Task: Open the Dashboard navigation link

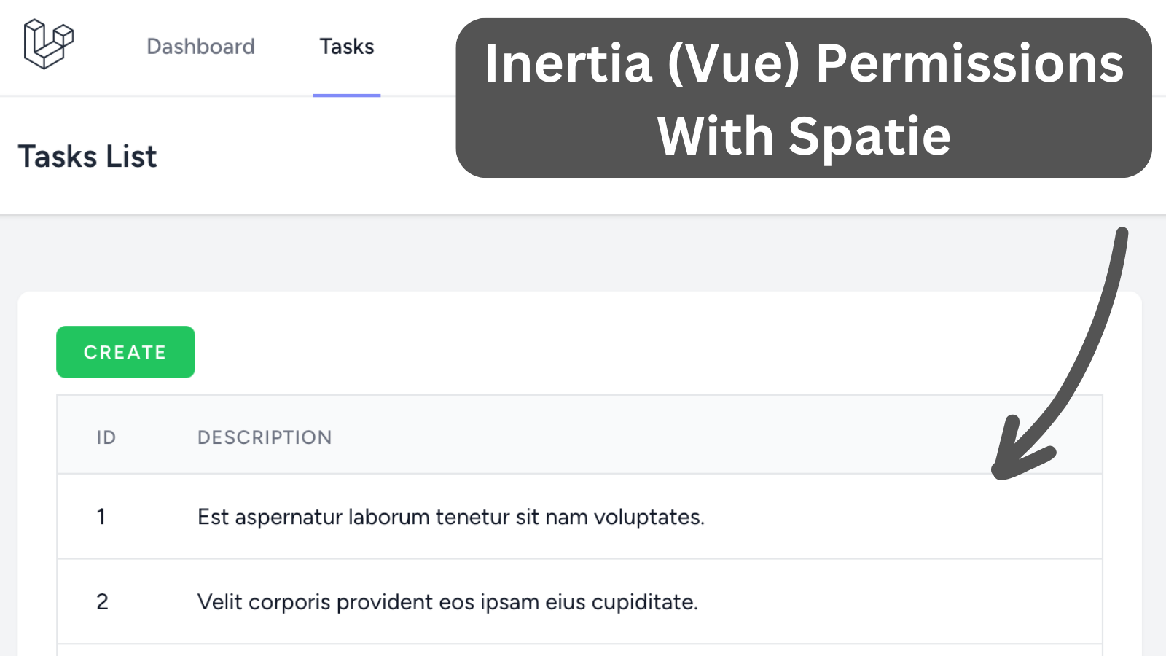Action: (x=200, y=47)
